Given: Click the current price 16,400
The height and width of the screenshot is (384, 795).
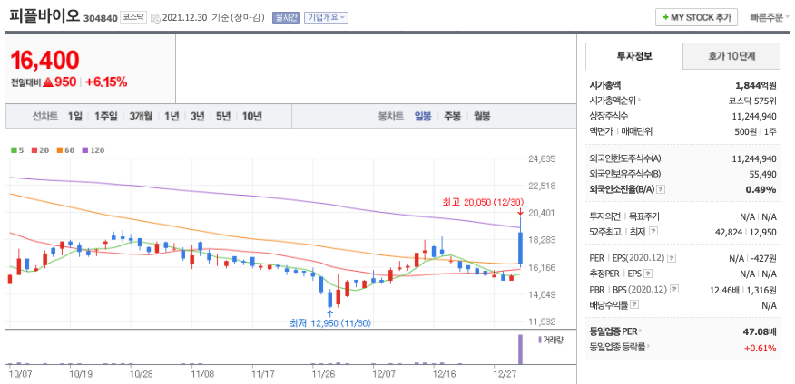Looking at the screenshot, I should tap(45, 60).
